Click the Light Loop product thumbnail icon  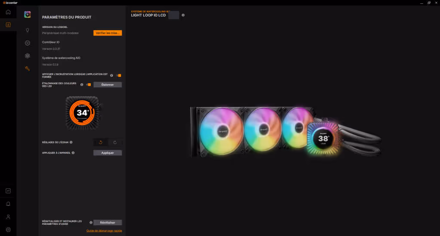(27, 14)
